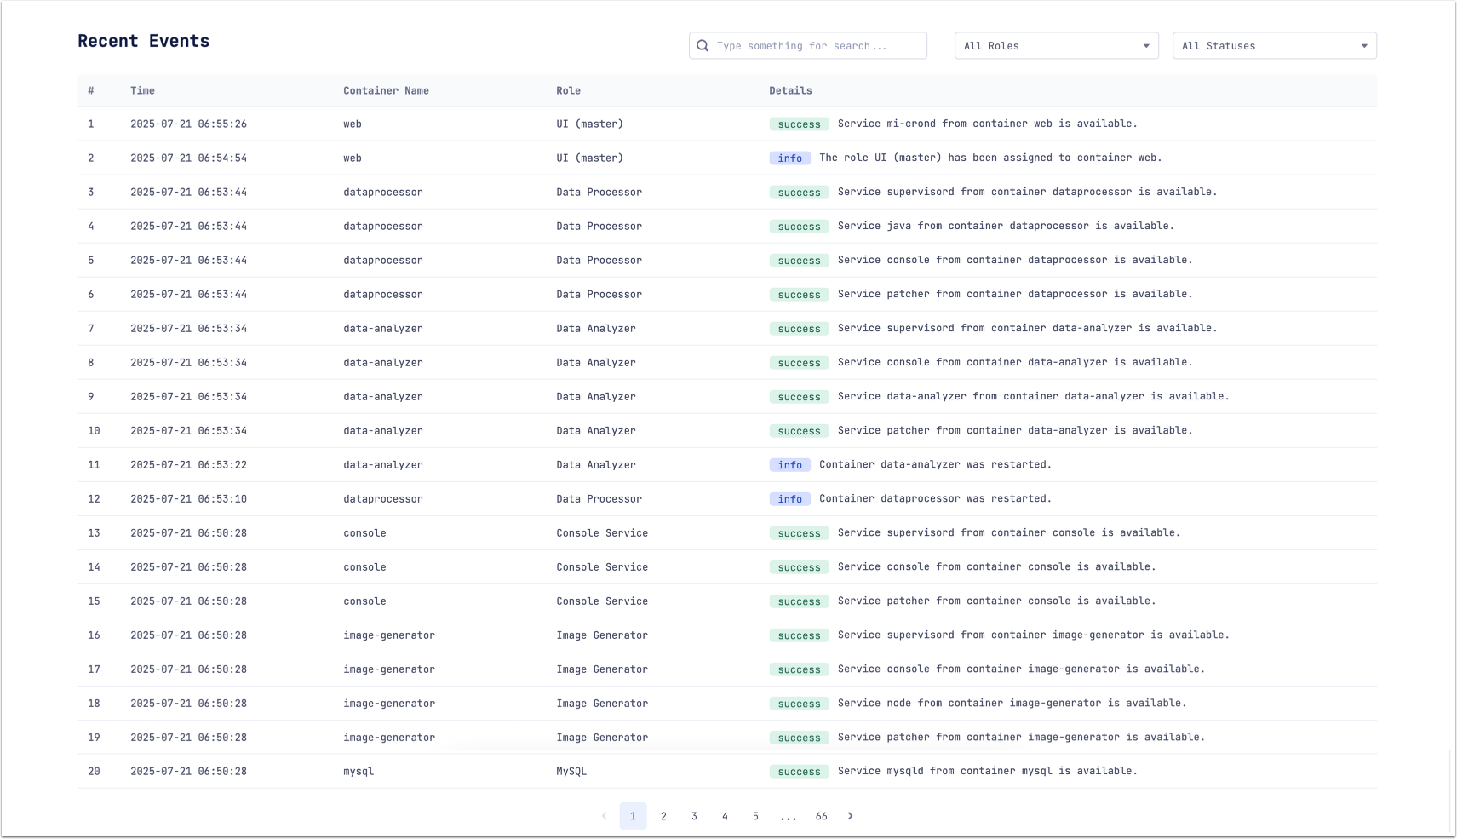Open the All Roles dropdown

click(x=1054, y=46)
